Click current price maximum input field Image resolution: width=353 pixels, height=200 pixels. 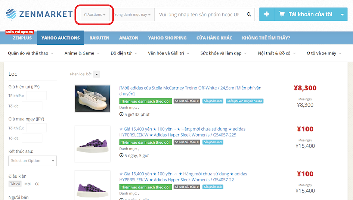32,106
